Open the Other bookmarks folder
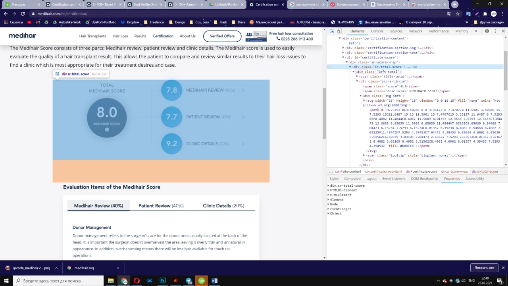This screenshot has width=508, height=286. click(x=489, y=22)
